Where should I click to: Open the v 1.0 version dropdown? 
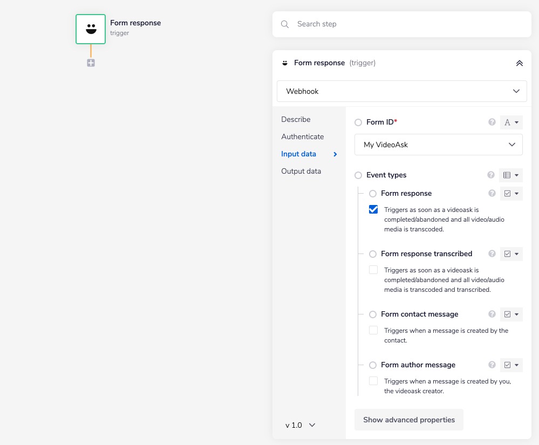[x=301, y=425]
